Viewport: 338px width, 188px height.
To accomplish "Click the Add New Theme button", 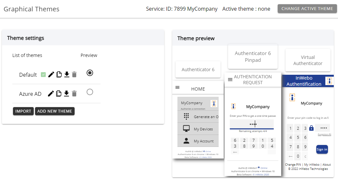I will coord(55,111).
